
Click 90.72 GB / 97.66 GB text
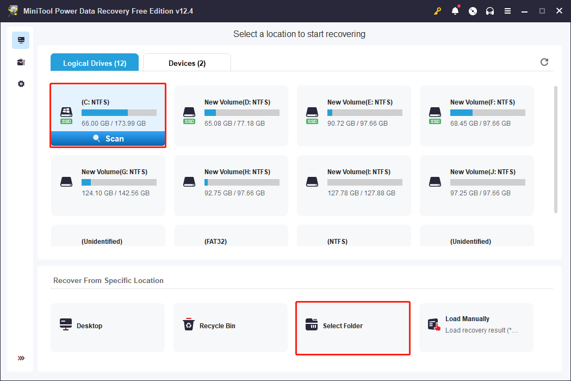pos(357,123)
